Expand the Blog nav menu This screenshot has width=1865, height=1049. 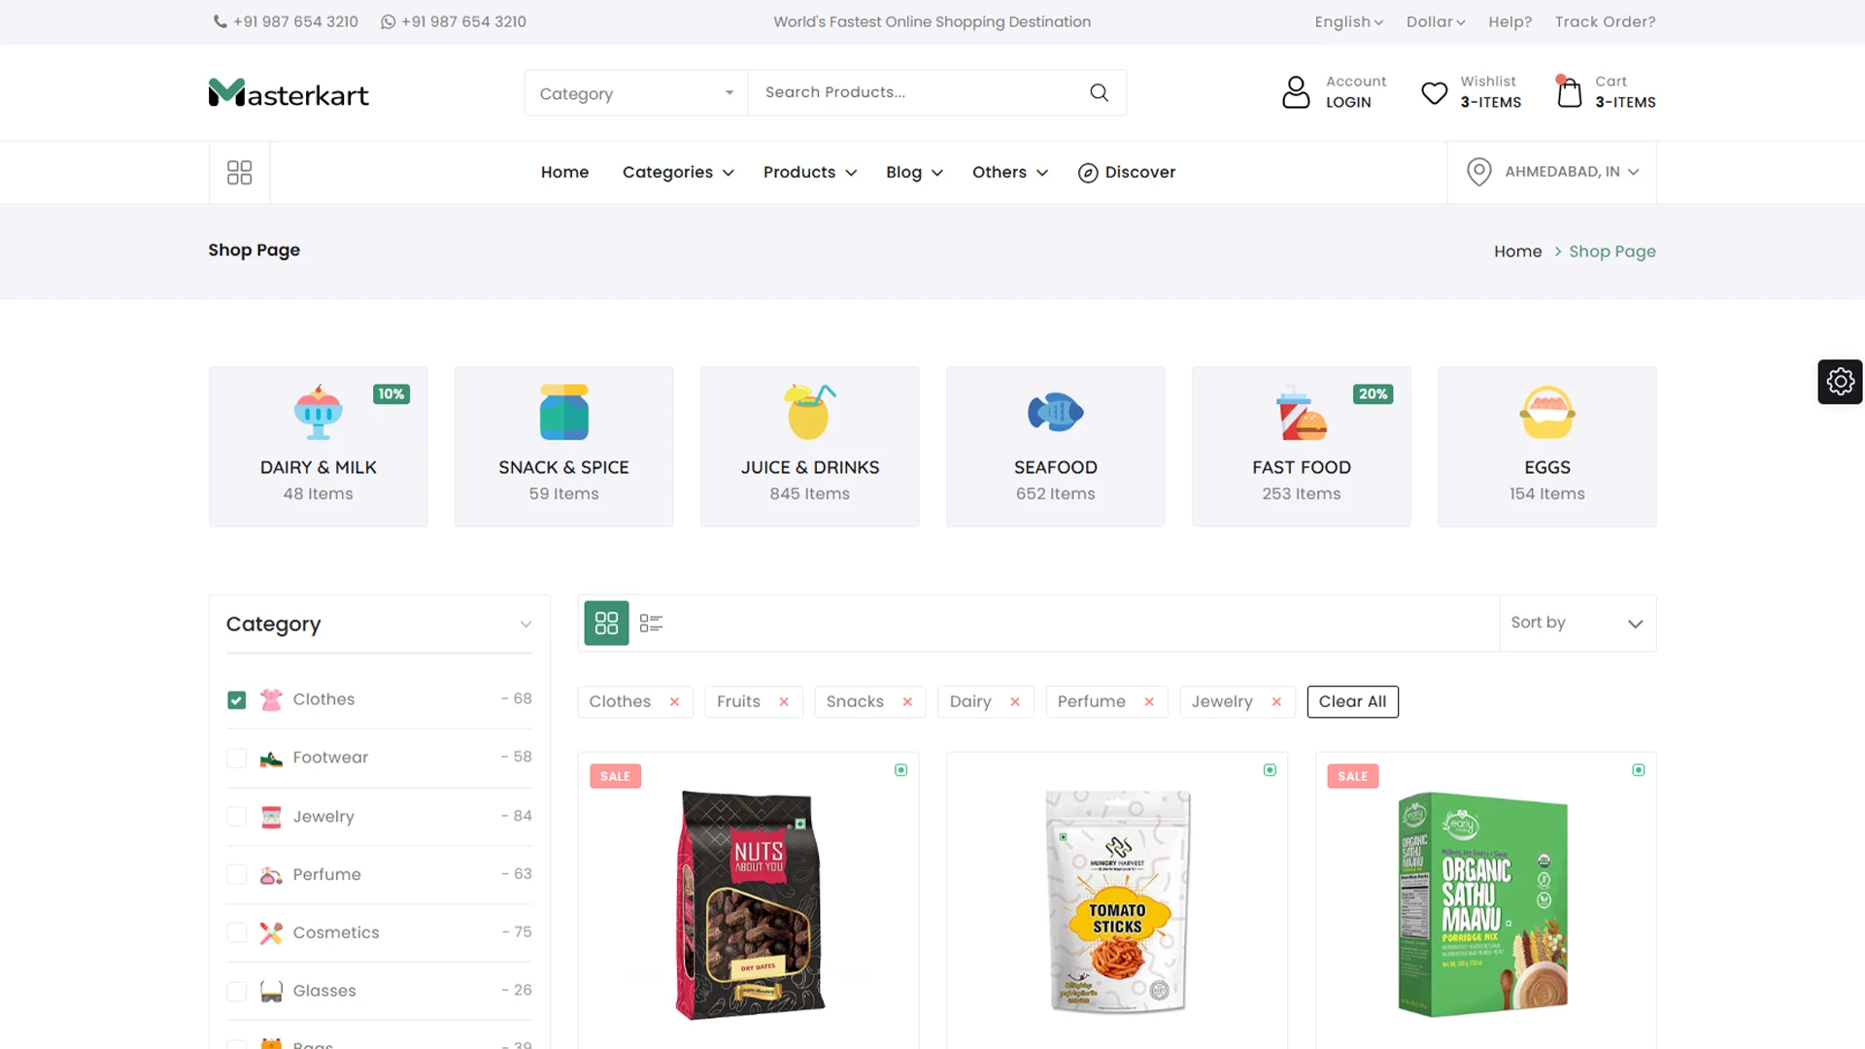(x=914, y=173)
